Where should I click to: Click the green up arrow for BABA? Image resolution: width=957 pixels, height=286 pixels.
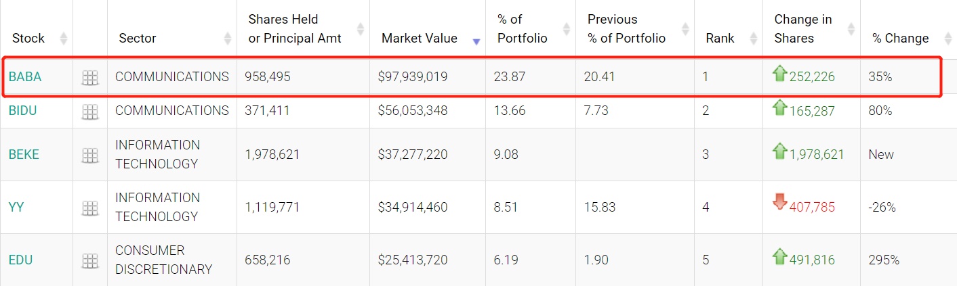pyautogui.click(x=779, y=74)
